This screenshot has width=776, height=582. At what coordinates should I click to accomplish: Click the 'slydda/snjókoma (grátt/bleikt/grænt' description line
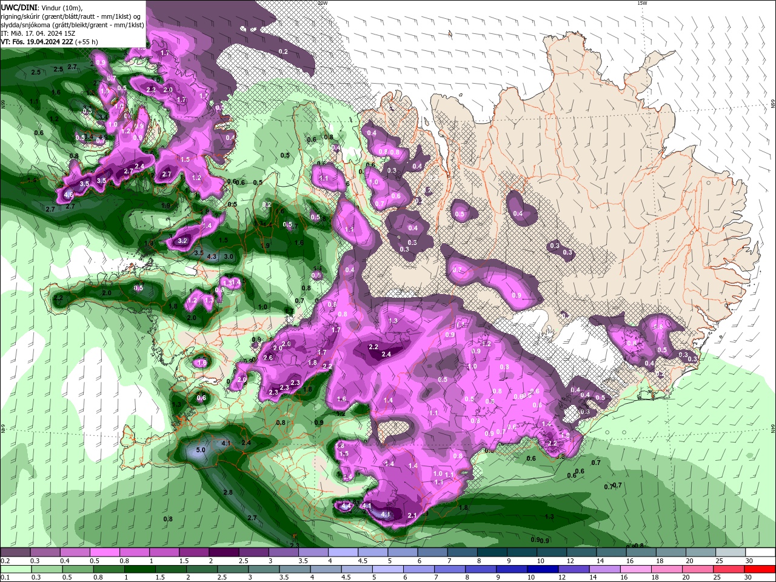72,25
